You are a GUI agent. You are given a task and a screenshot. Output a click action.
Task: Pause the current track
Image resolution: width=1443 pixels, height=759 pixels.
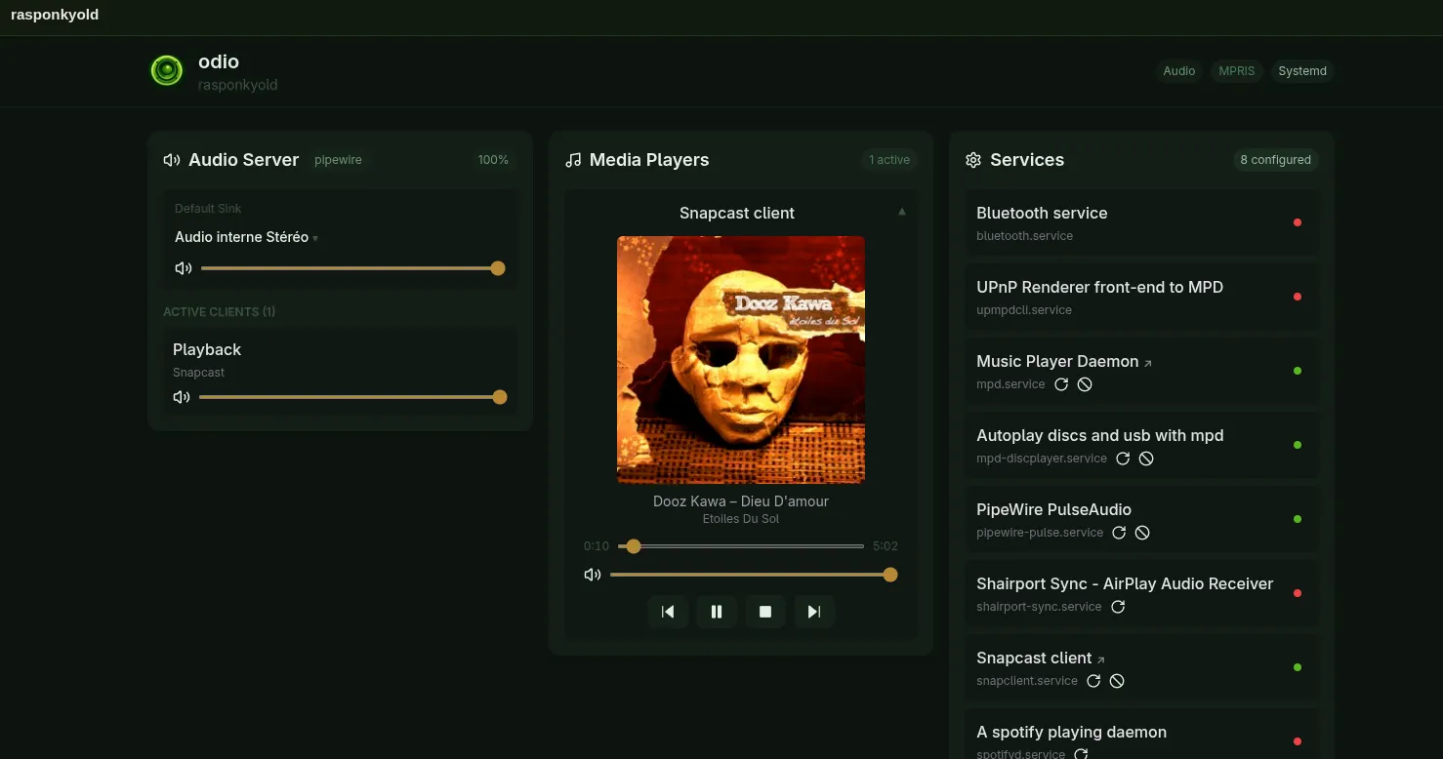717,612
